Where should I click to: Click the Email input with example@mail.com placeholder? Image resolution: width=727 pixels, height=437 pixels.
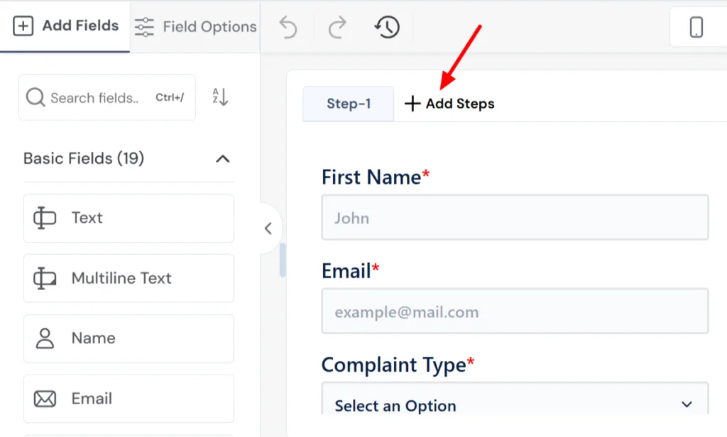pyautogui.click(x=515, y=311)
